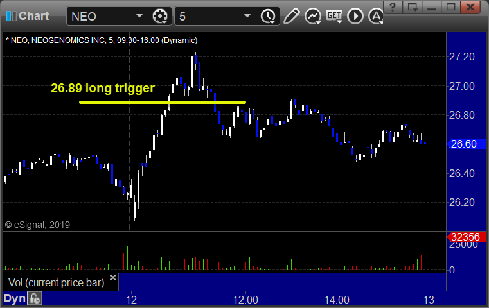Toggle the Dyn lock icon
This screenshot has width=489, height=308.
34,298
